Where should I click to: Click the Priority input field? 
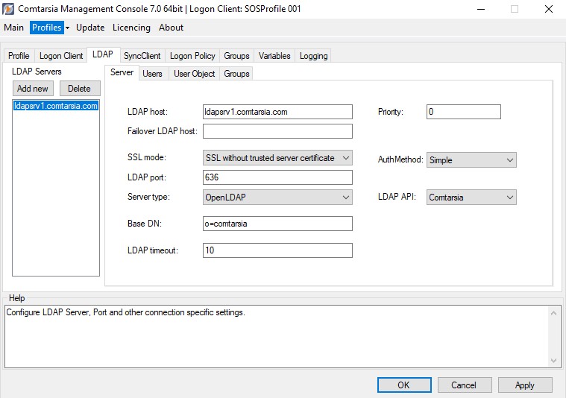click(464, 112)
